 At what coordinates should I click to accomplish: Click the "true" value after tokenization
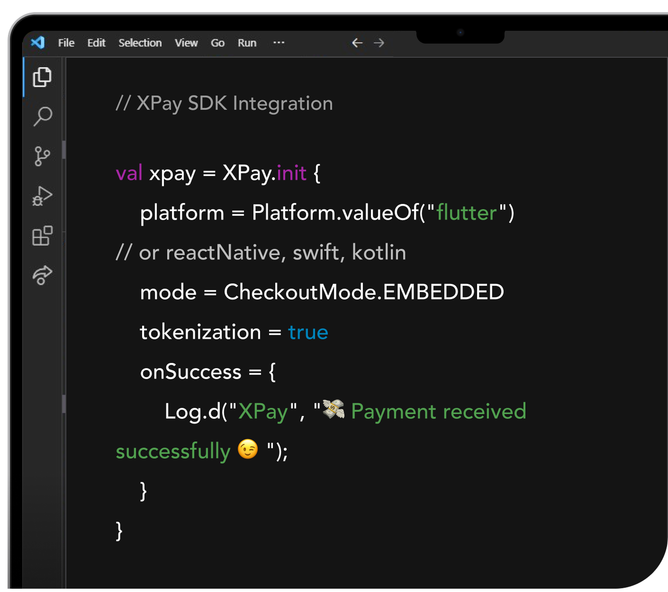(x=308, y=332)
